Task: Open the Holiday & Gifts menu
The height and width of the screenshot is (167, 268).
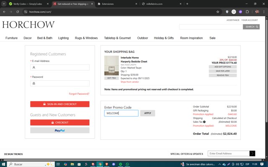Action: pos(164,38)
